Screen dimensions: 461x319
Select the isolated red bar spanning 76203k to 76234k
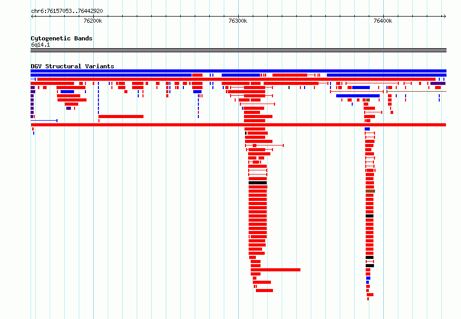(121, 117)
